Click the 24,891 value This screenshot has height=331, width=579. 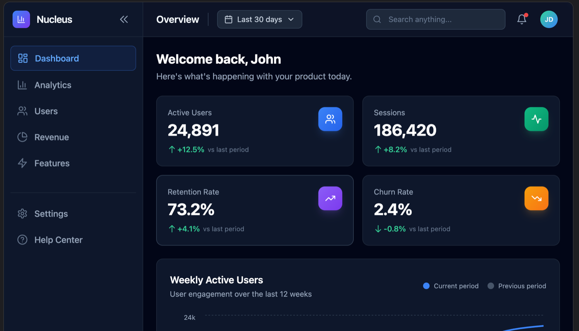click(194, 131)
